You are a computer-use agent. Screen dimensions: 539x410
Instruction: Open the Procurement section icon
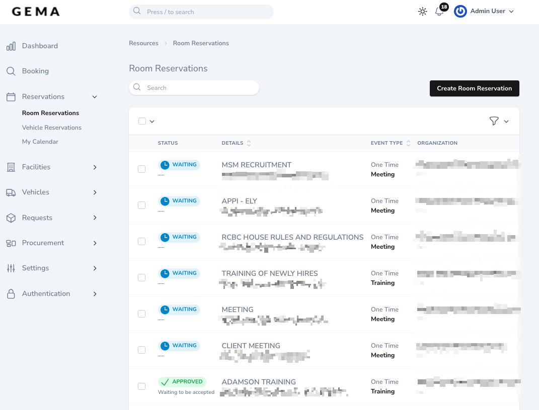click(x=11, y=243)
